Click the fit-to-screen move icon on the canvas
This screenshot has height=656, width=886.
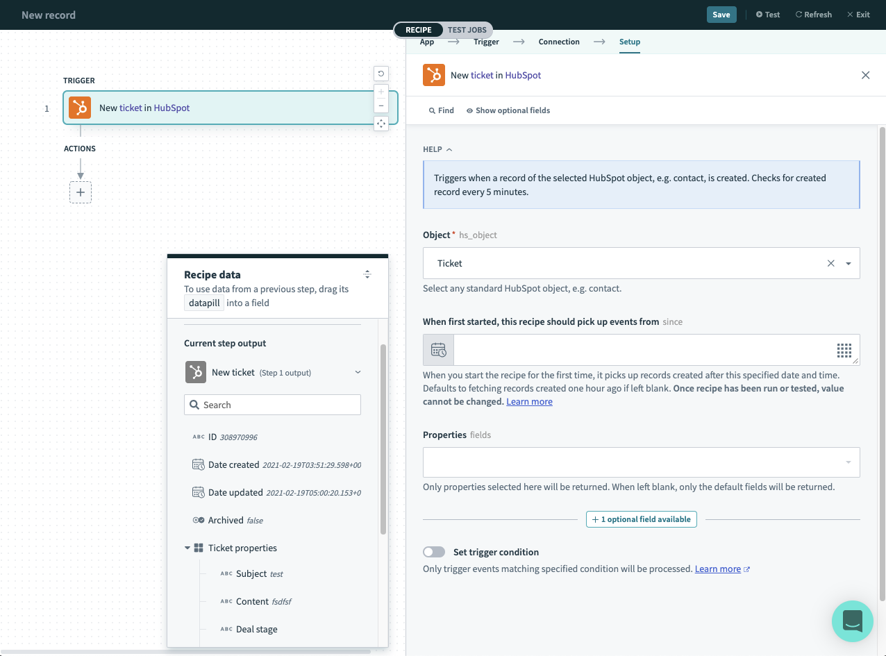(381, 124)
